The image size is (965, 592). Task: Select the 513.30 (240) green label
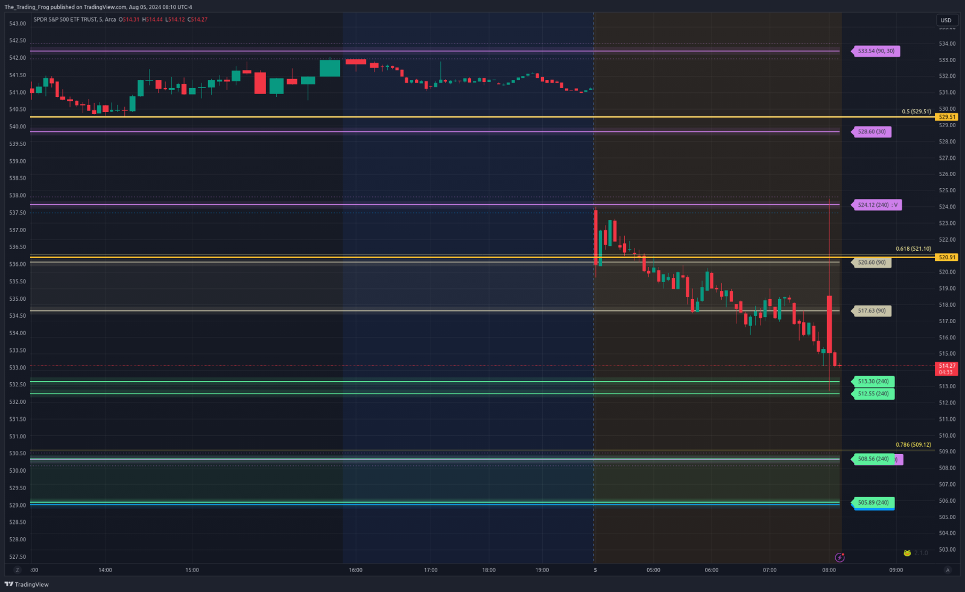pos(873,382)
